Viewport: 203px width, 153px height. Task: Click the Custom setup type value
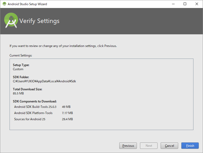(18, 69)
